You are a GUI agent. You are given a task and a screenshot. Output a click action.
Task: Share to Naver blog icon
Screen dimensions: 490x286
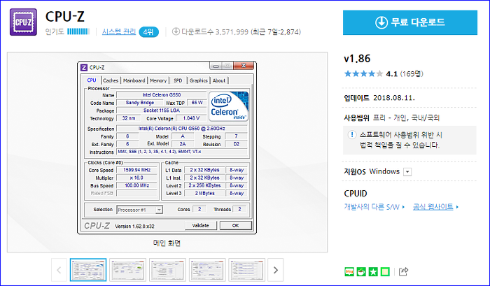click(x=349, y=271)
